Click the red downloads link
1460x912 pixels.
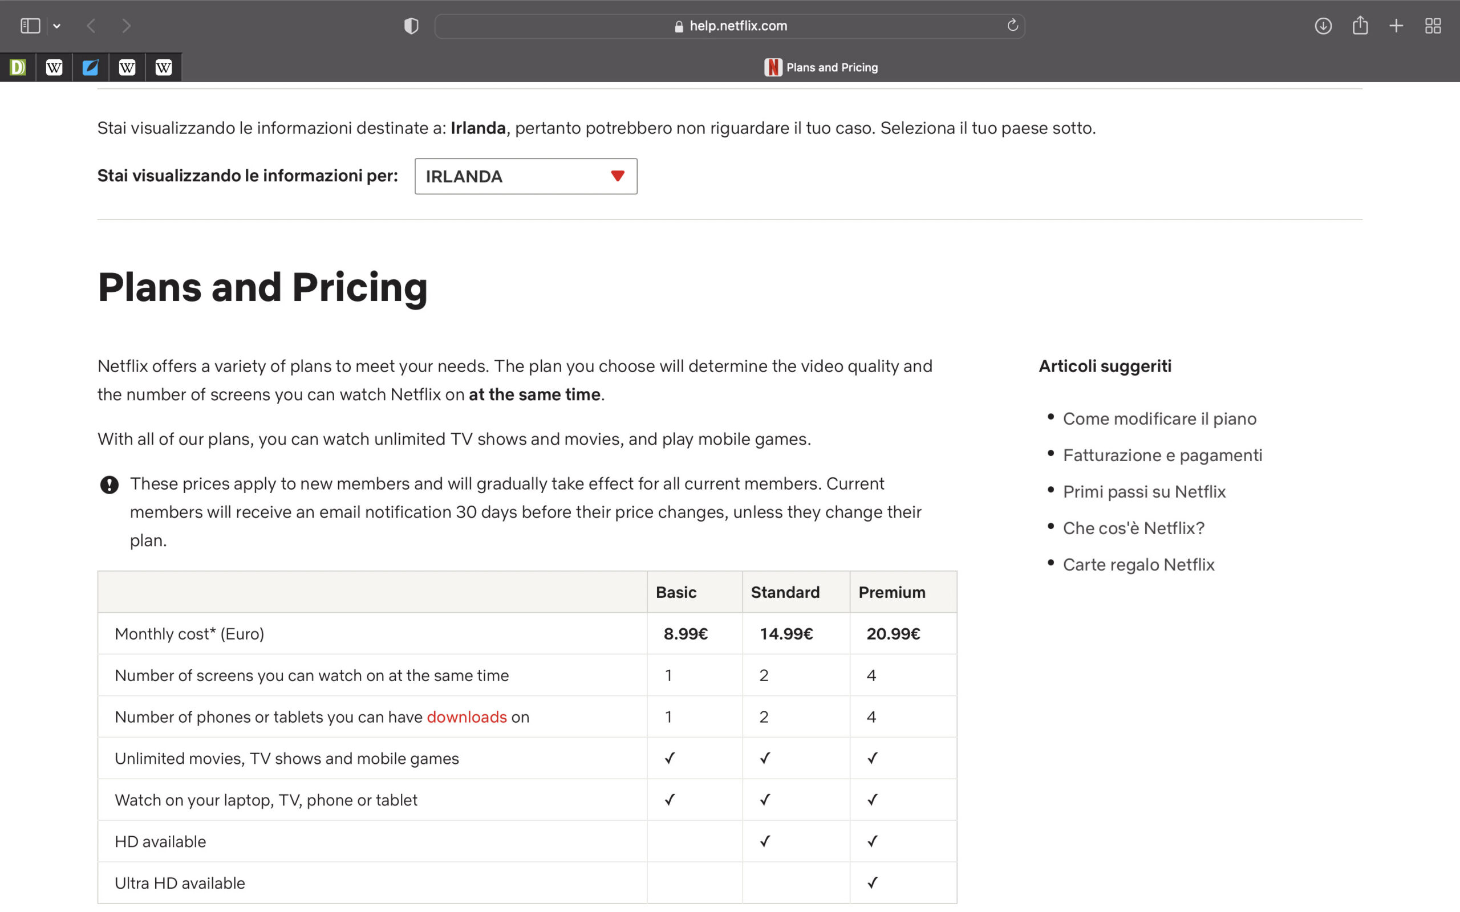[467, 716]
